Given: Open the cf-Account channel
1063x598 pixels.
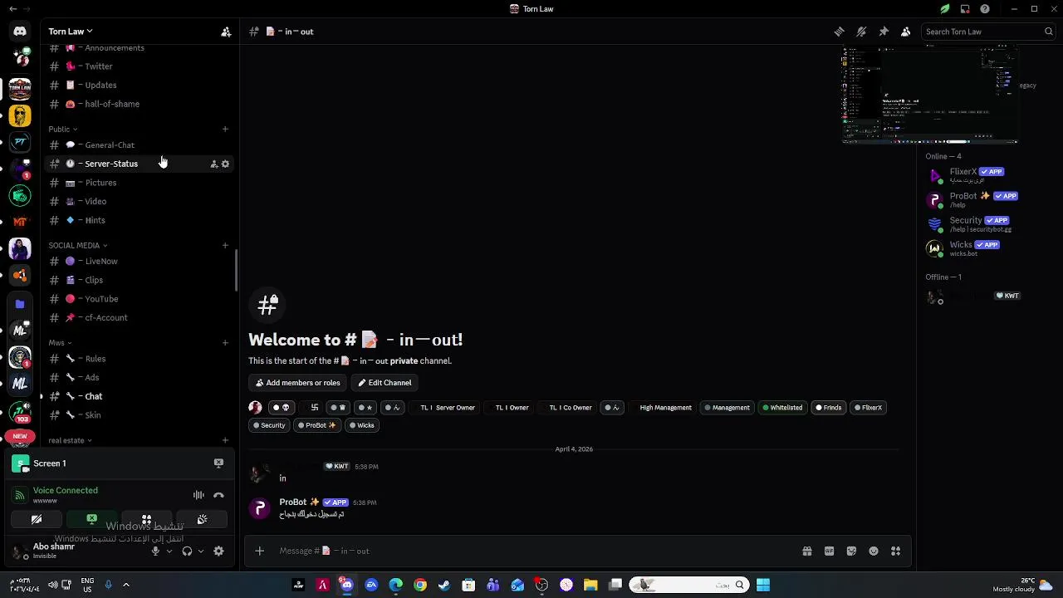Looking at the screenshot, I should [139, 318].
